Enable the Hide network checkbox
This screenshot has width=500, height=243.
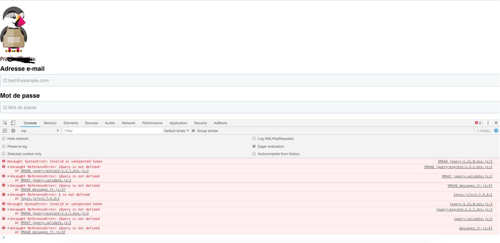click(4, 139)
